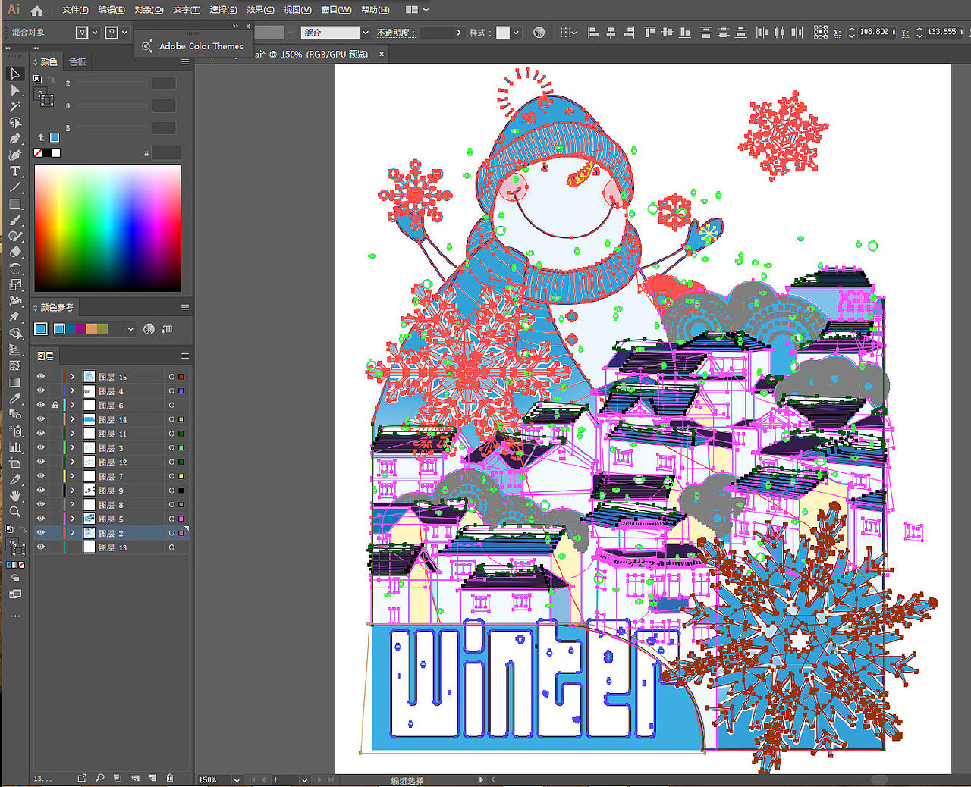Select the Line Segment tool
This screenshot has height=787, width=971.
pyautogui.click(x=15, y=187)
